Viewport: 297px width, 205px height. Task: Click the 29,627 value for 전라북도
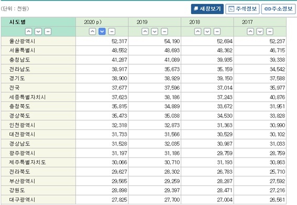[119, 172]
